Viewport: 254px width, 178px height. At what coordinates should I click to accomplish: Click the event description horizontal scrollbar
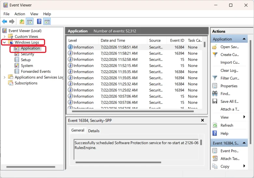(x=118, y=162)
